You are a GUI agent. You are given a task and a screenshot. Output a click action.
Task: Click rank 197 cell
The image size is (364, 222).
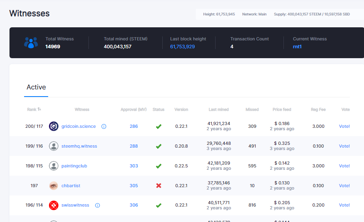34,186
